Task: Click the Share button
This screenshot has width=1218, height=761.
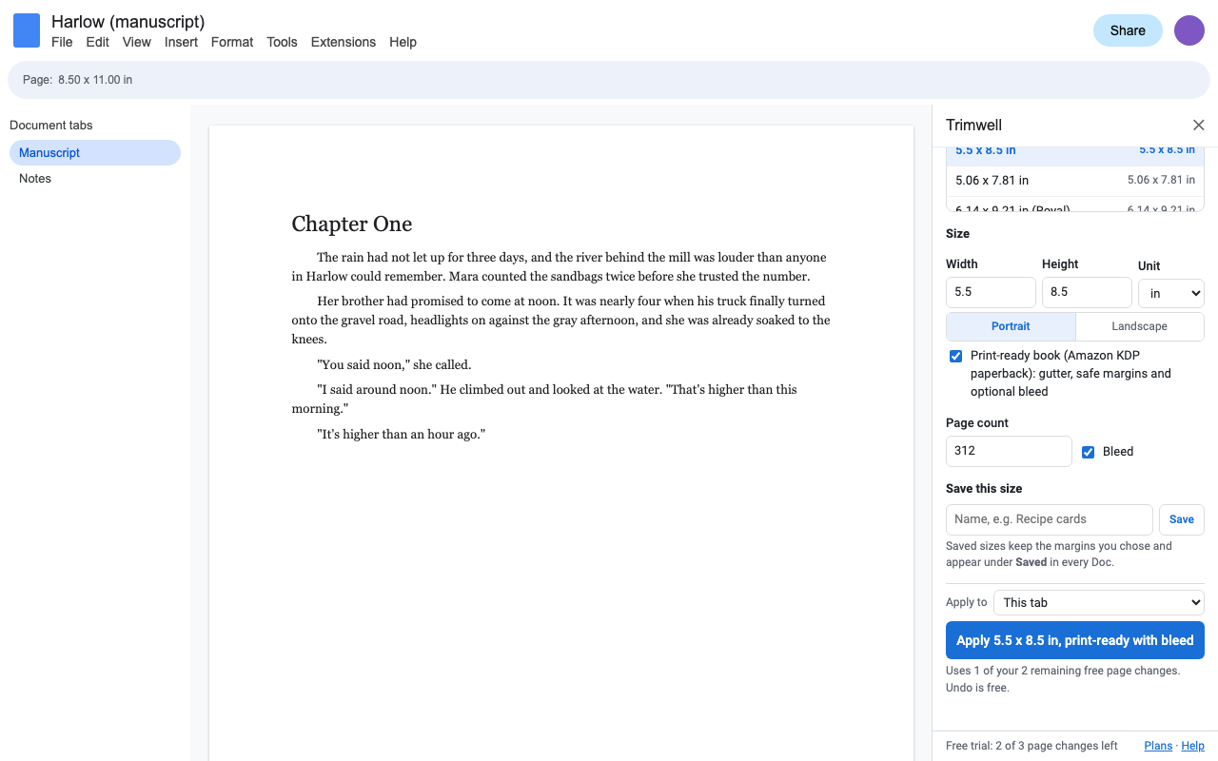Action: pyautogui.click(x=1128, y=30)
